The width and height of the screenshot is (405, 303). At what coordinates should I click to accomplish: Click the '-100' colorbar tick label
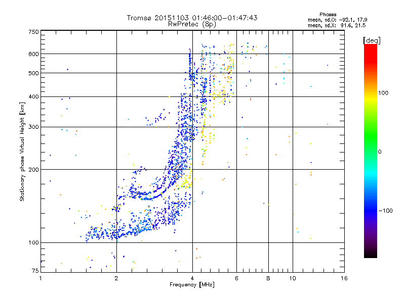[x=385, y=211]
